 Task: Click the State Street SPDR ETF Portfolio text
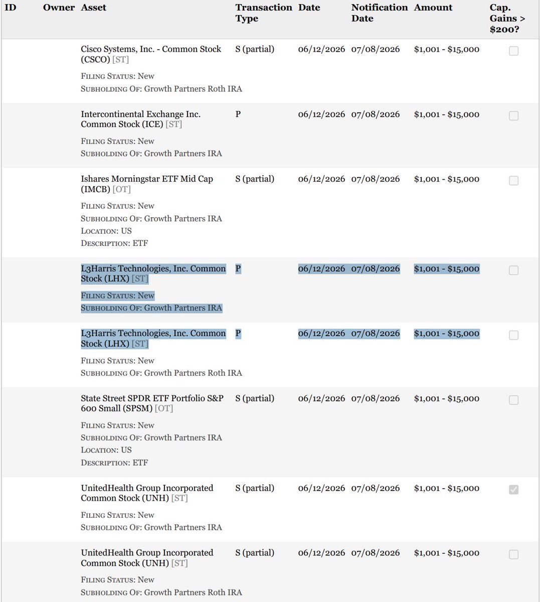(152, 403)
